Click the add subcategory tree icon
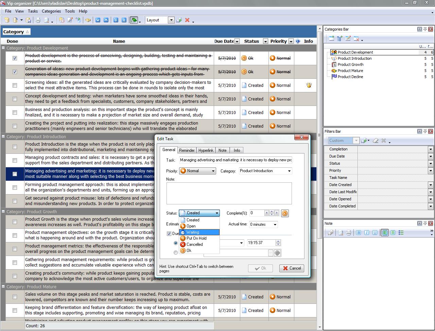This screenshot has height=331, width=435. (340, 39)
